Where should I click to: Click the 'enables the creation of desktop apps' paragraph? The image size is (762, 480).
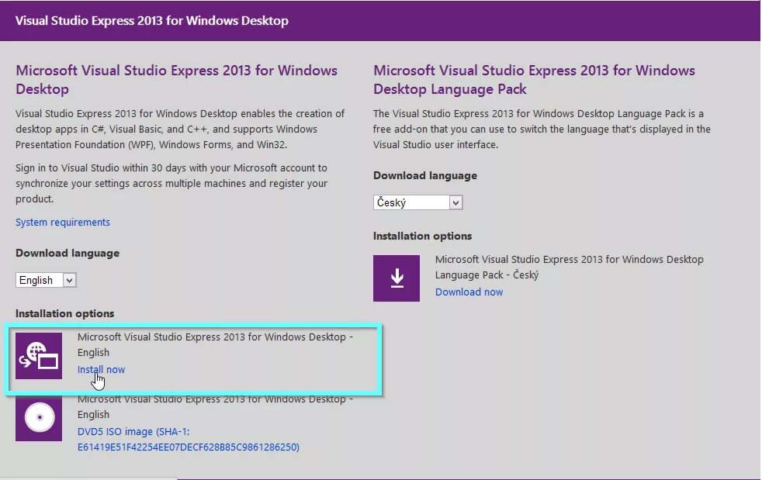coord(180,129)
